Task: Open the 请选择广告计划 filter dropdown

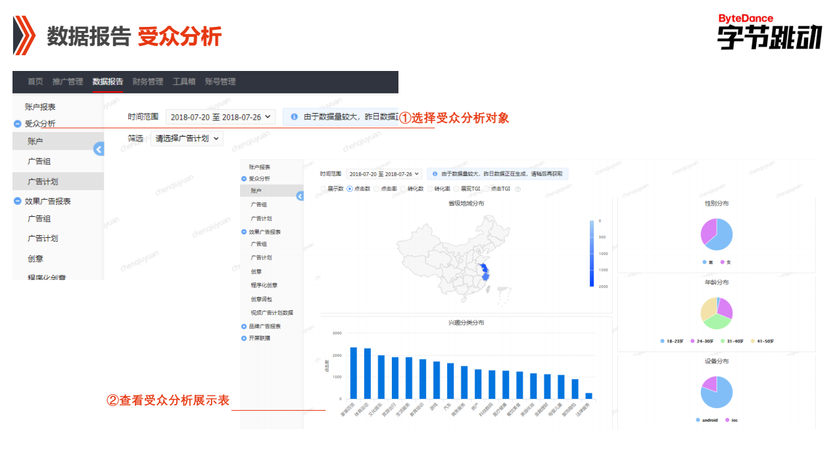Action: [187, 139]
